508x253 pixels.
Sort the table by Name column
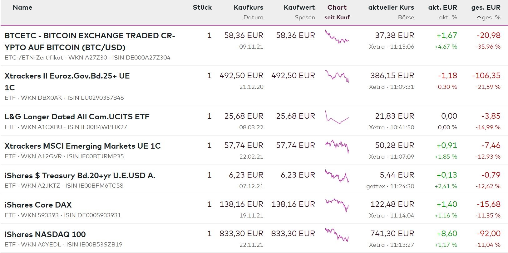22,7
